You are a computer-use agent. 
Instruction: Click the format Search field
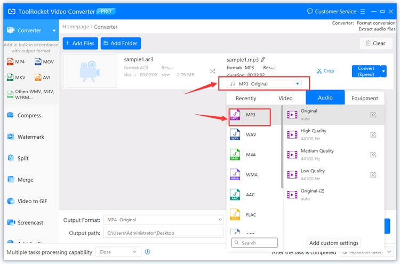(254, 243)
